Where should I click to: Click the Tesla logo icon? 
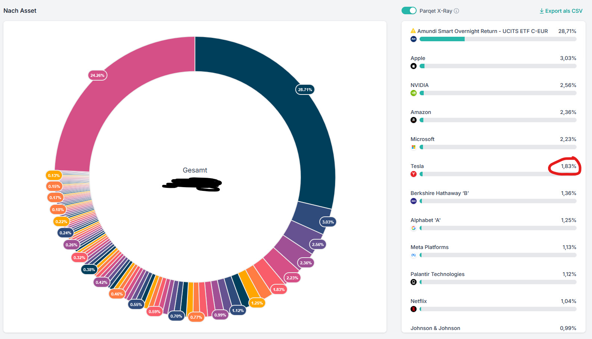414,174
